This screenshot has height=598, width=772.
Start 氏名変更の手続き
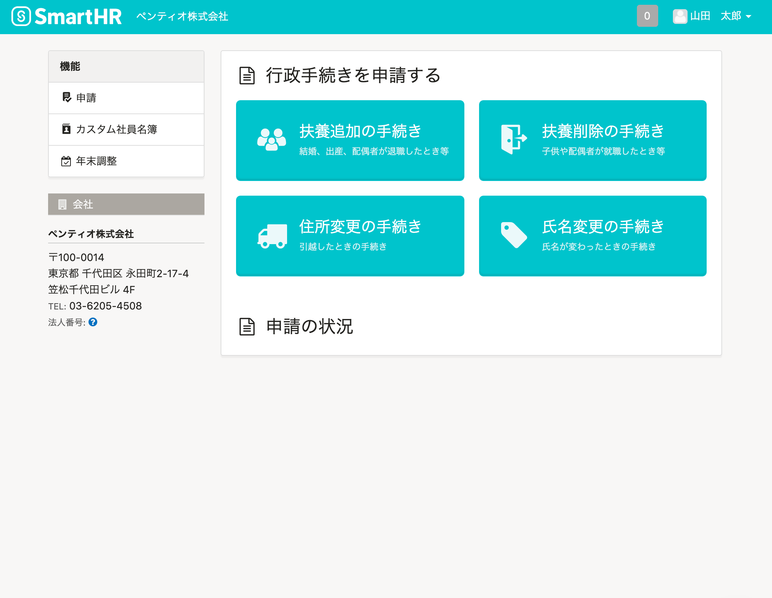click(x=592, y=236)
